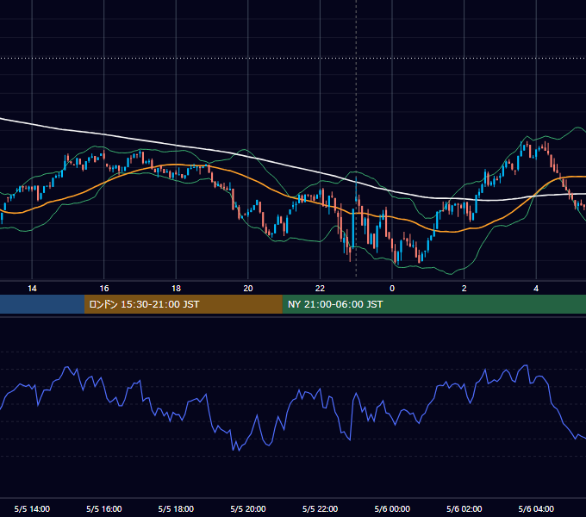The width and height of the screenshot is (586, 517).
Task: Click the 5/5 20:00 indicator date label
Action: [x=248, y=508]
